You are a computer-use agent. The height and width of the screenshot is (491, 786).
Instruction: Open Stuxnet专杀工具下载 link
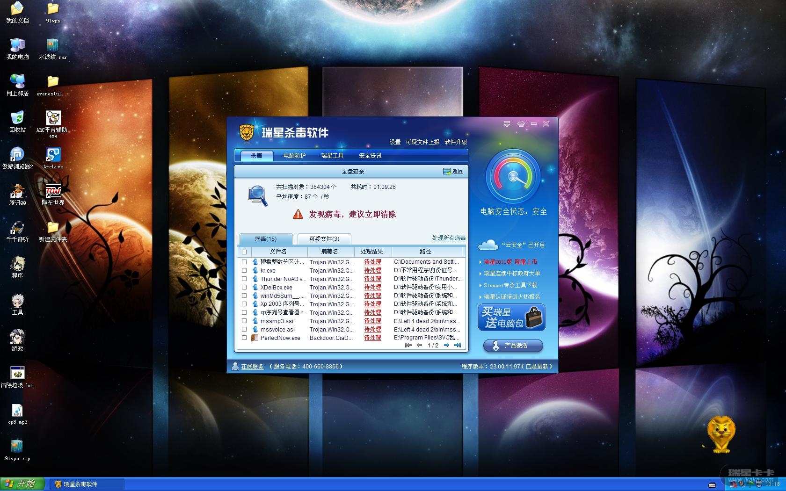point(510,285)
